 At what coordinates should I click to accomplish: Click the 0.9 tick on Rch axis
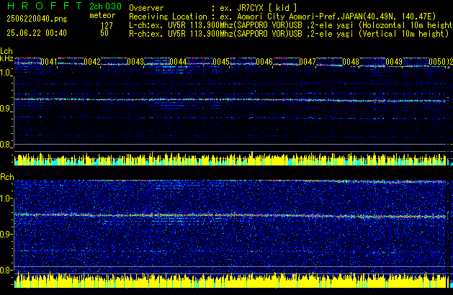click(x=6, y=234)
